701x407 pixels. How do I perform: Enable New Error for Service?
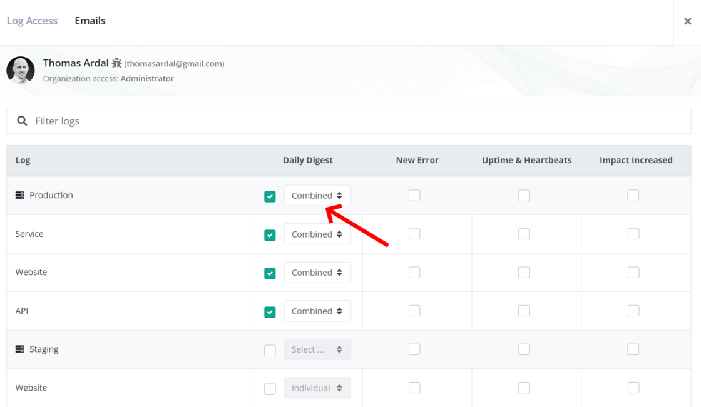pos(414,234)
